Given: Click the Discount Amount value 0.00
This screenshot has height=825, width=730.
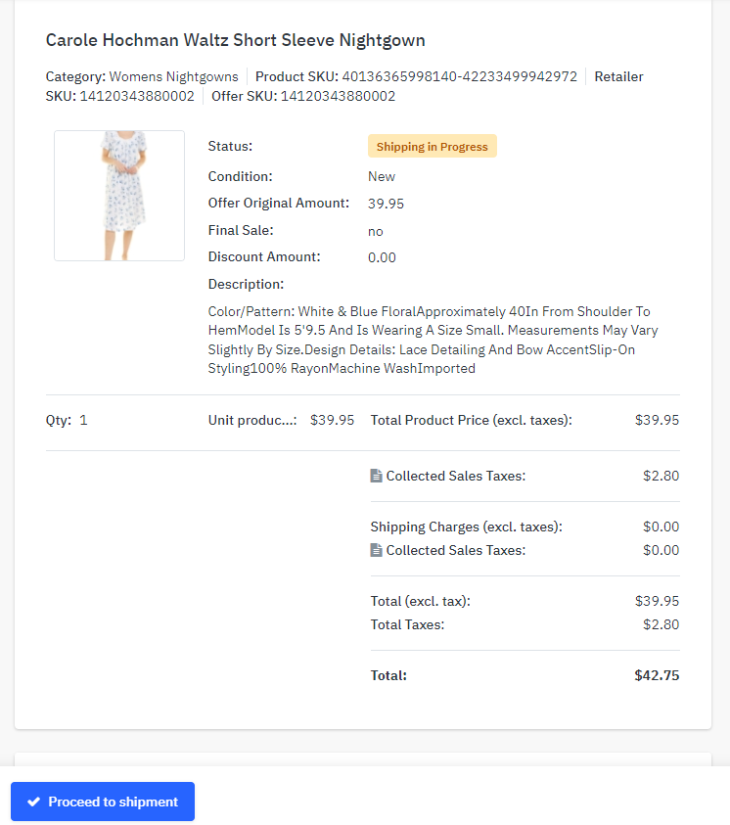Looking at the screenshot, I should point(382,257).
